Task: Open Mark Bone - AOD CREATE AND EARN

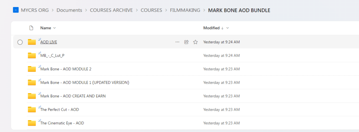Action: (x=73, y=96)
